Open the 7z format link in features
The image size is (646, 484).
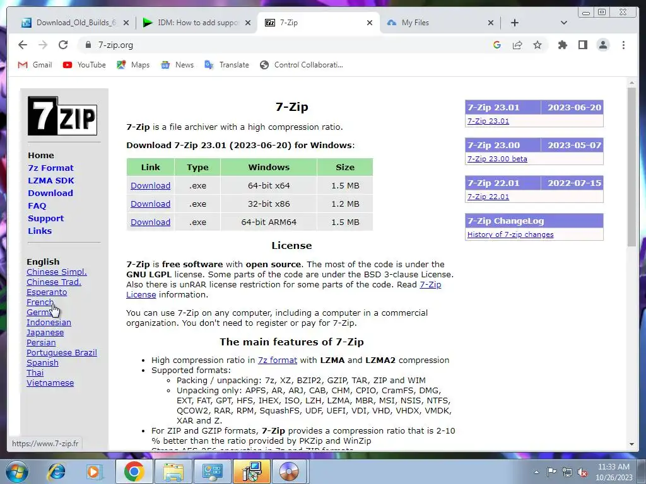point(278,360)
